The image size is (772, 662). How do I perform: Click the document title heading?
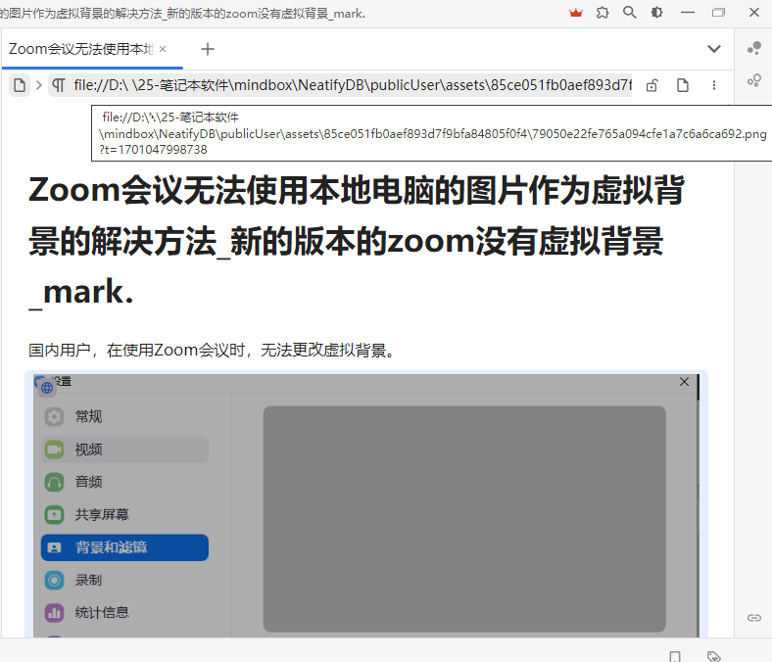(x=357, y=241)
